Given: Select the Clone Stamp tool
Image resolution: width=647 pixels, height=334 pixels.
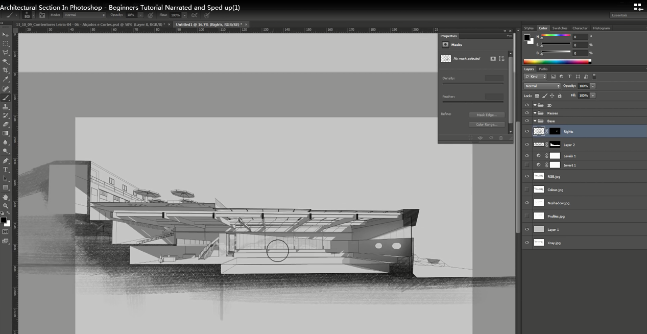Looking at the screenshot, I should (x=6, y=107).
